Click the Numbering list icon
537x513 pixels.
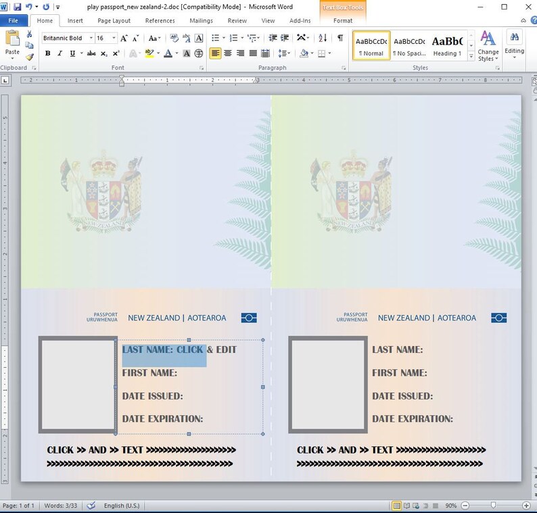[x=233, y=38]
